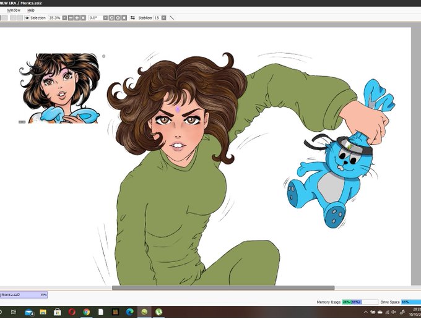Open the Window menu
This screenshot has height=319, width=421.
click(14, 10)
